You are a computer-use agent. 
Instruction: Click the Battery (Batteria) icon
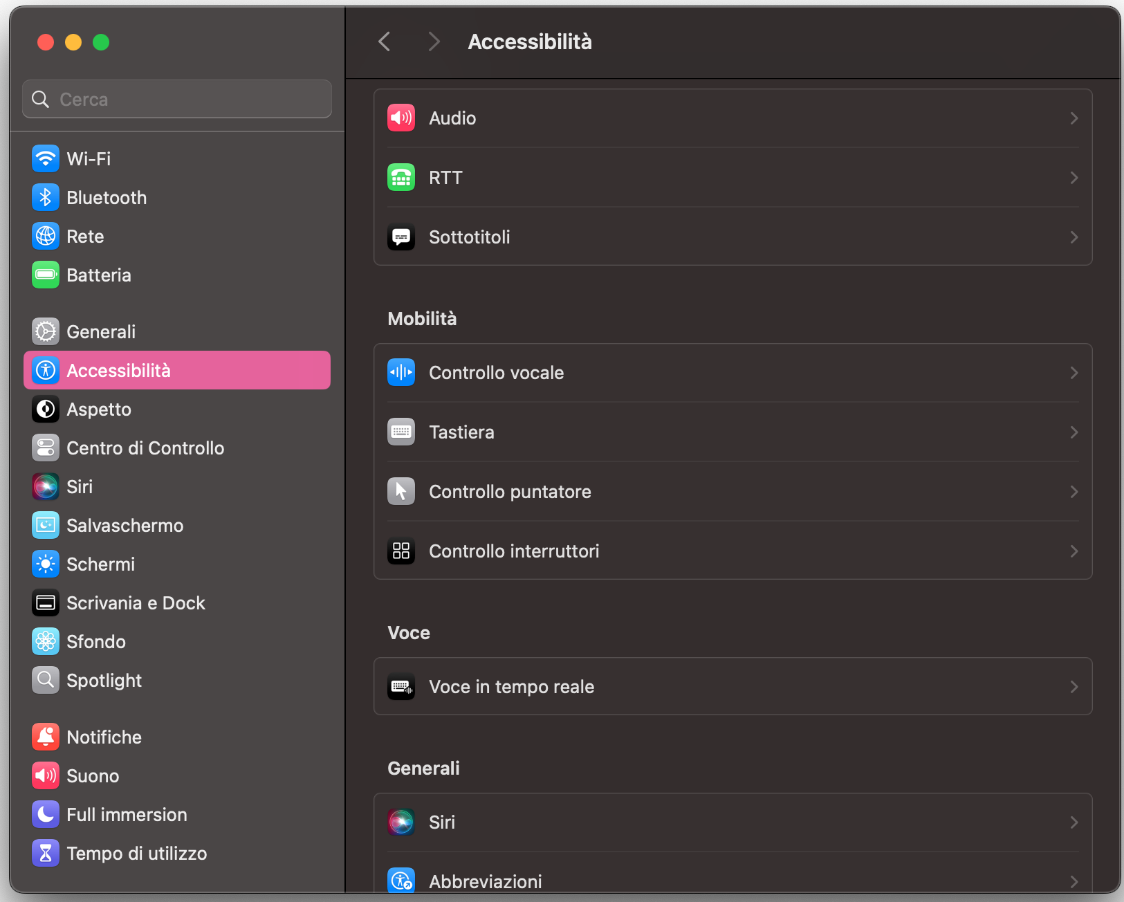coord(45,275)
